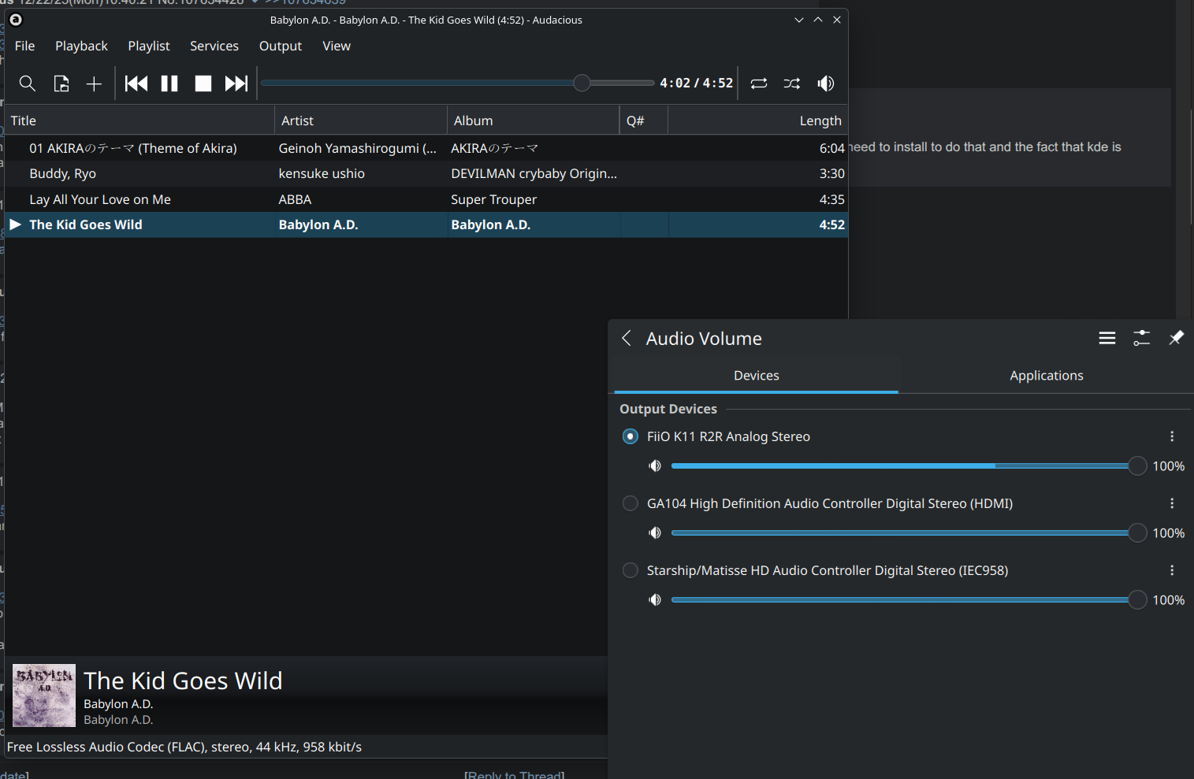Open the Audacious volume control icon
The image size is (1194, 779).
[826, 83]
